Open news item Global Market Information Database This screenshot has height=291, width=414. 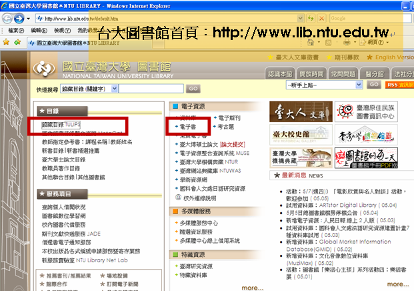click(339, 245)
